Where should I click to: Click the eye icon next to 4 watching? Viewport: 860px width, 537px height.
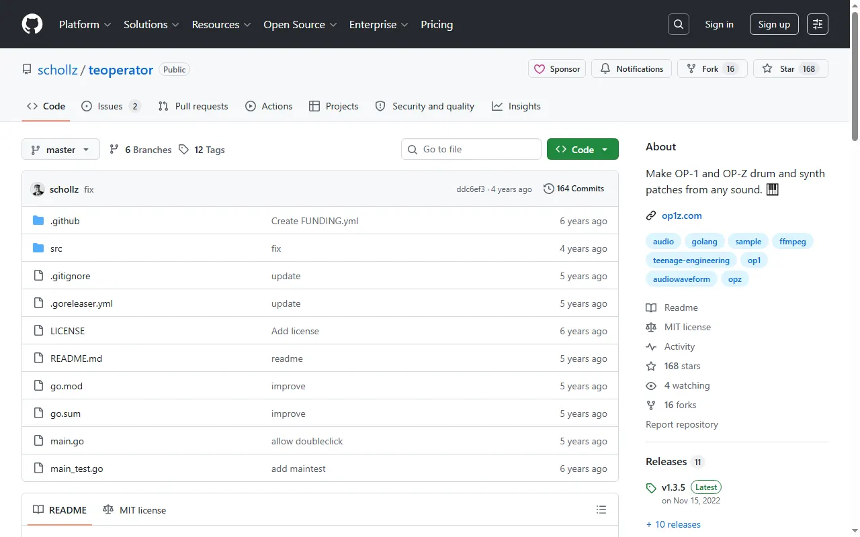[651, 385]
